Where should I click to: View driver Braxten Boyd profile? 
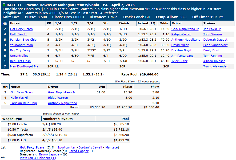click(x=181, y=50)
